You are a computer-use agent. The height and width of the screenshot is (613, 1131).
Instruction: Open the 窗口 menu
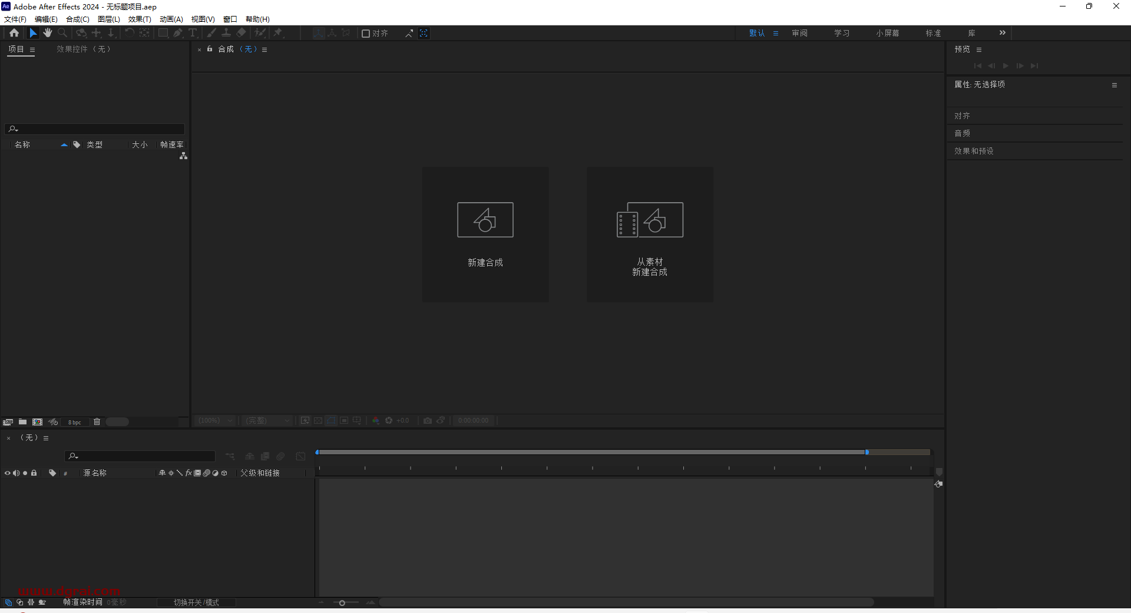click(230, 19)
